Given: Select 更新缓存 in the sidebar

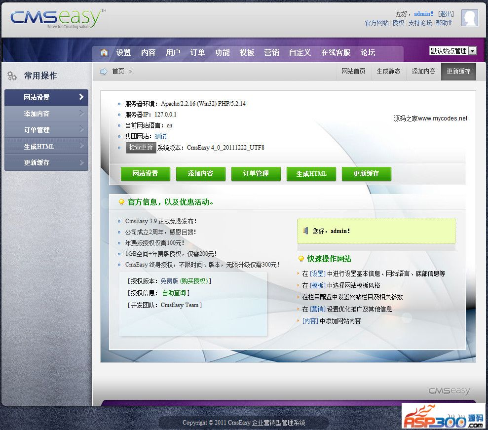Looking at the screenshot, I should (x=46, y=162).
